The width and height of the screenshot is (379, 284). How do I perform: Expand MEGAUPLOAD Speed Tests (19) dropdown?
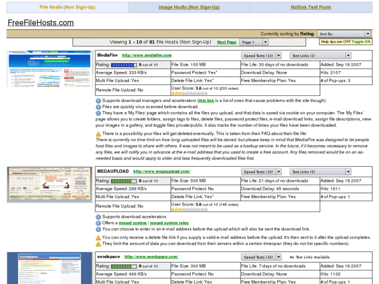click(261, 171)
